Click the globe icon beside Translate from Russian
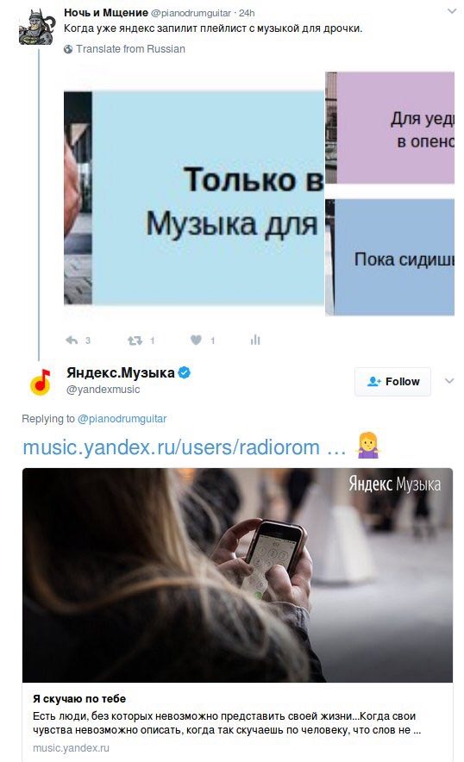 point(69,49)
